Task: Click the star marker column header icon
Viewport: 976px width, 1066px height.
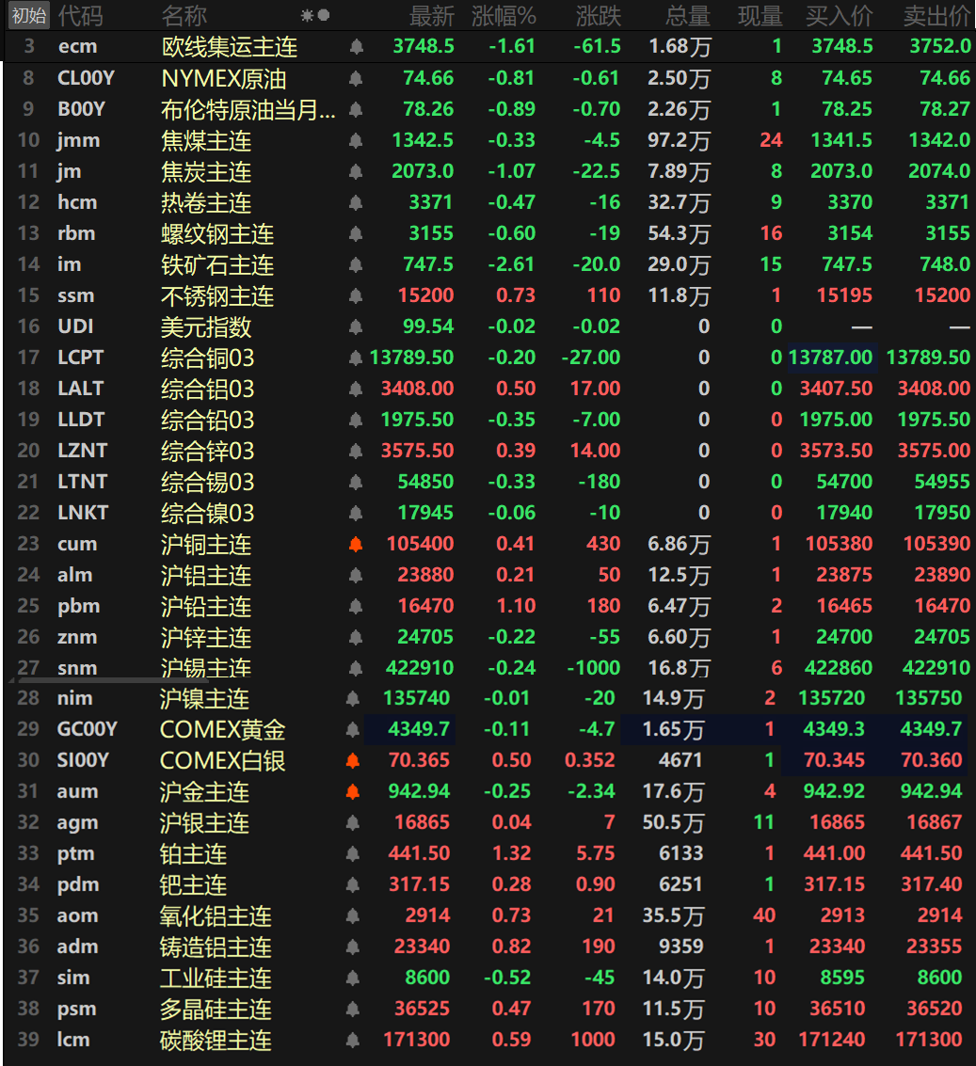Action: point(307,15)
